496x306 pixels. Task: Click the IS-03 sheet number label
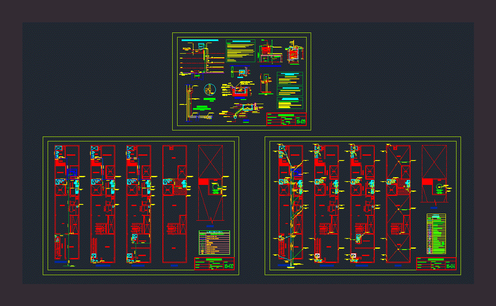301,122
